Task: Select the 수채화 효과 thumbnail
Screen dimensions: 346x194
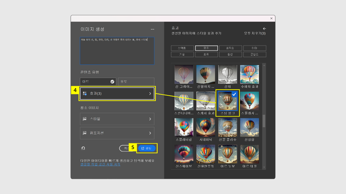Action: pyautogui.click(x=249, y=74)
